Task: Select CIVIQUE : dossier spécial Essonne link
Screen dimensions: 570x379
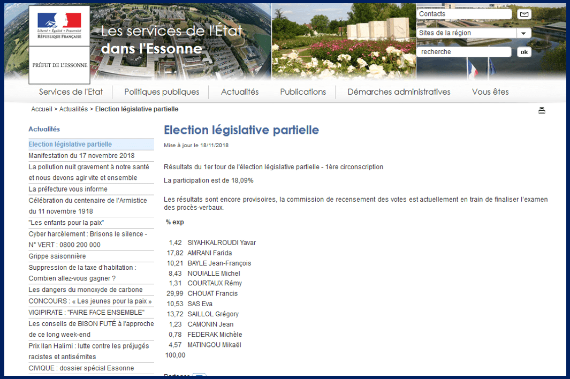Action: click(81, 368)
